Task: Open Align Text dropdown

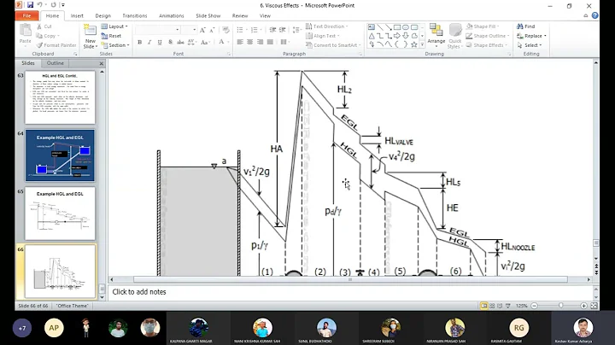Action: (x=323, y=36)
